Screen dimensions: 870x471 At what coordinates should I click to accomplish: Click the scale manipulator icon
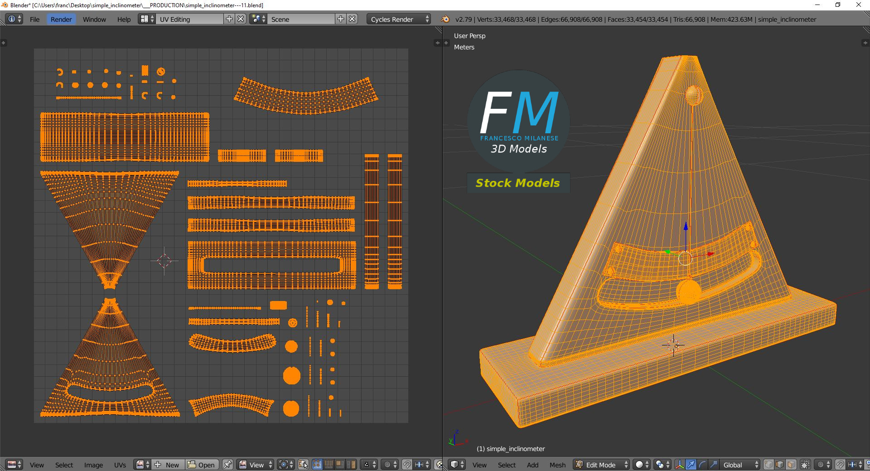click(713, 465)
